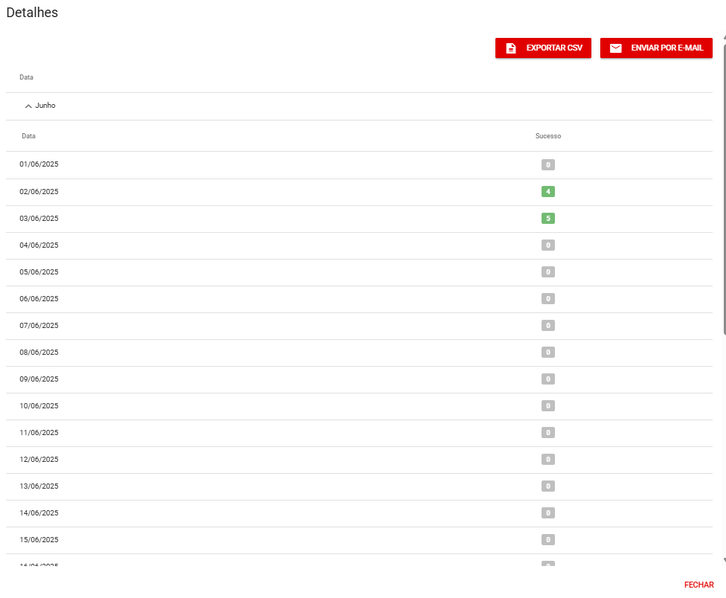Close the dialog with Fechar

(698, 585)
